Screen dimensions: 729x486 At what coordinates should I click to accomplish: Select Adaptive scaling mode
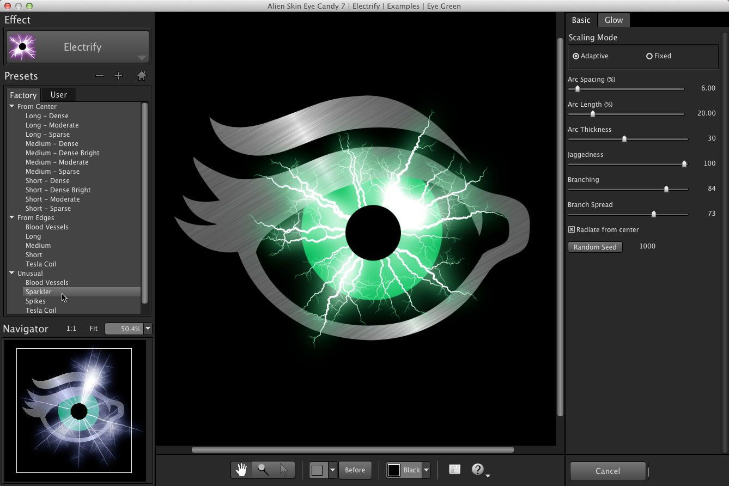tap(576, 56)
